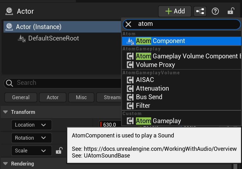Collapse the Rendering section
This screenshot has width=242, height=169.
pyautogui.click(x=5, y=164)
